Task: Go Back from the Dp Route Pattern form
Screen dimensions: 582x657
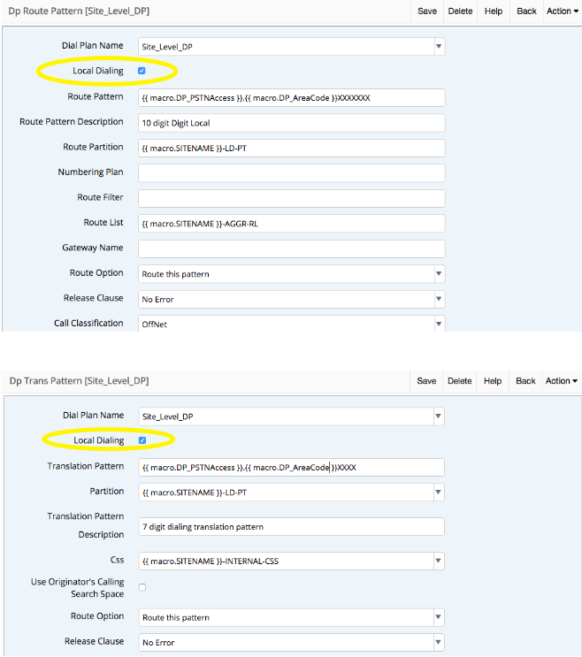Action: (526, 11)
